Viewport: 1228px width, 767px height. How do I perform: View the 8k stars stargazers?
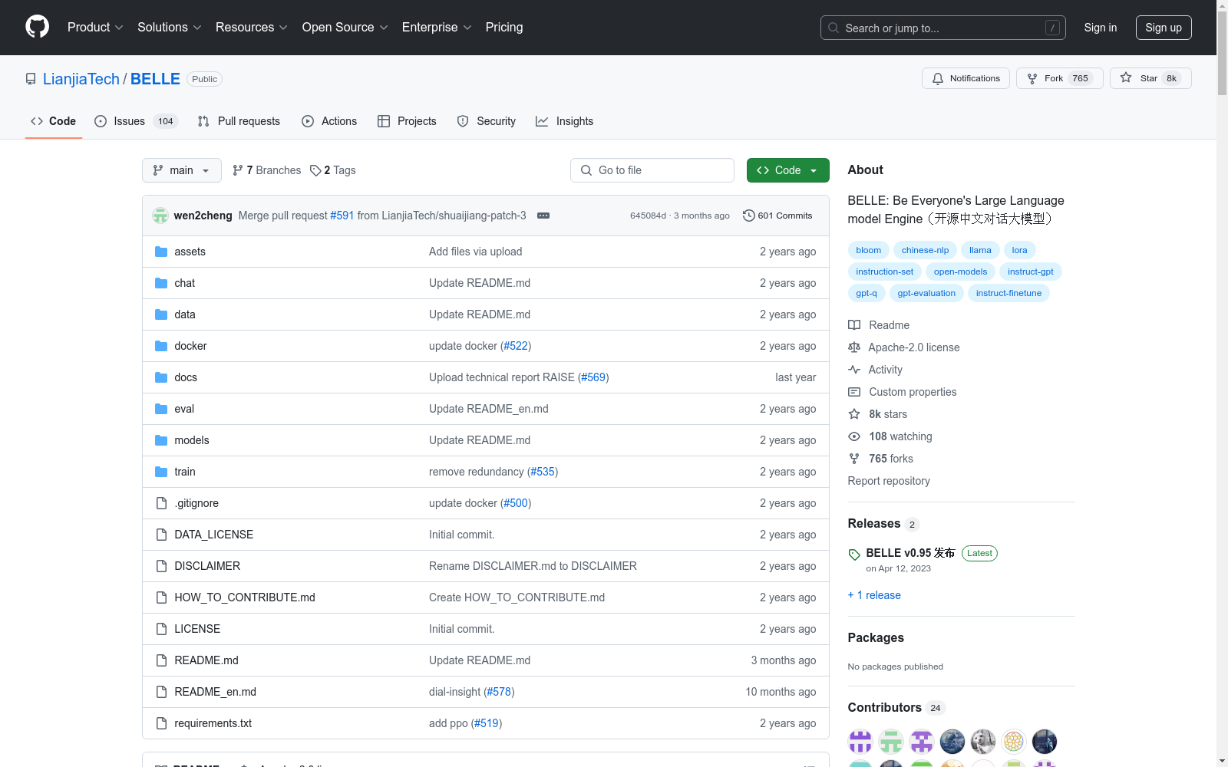878,414
